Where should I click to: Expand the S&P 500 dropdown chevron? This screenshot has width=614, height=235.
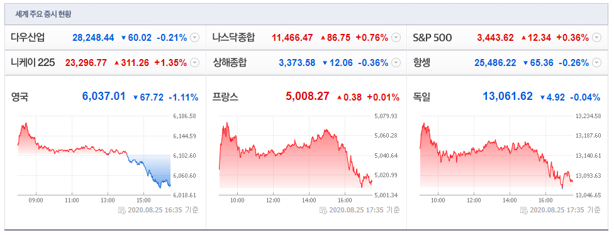(x=596, y=38)
